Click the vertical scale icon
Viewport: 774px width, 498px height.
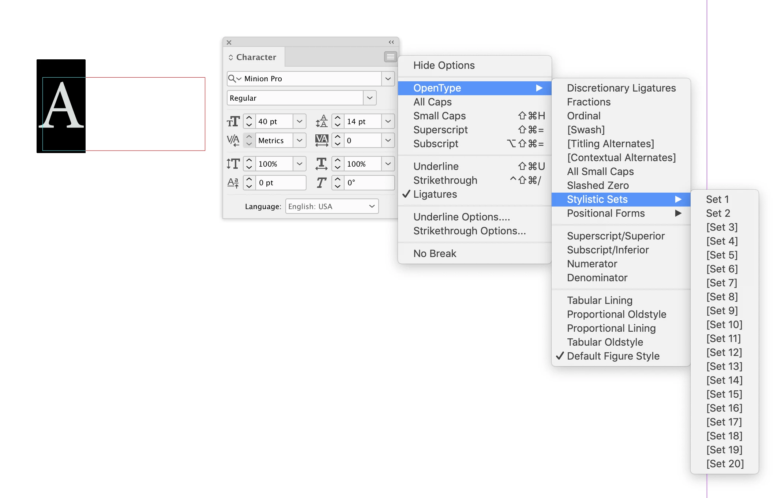(x=233, y=164)
